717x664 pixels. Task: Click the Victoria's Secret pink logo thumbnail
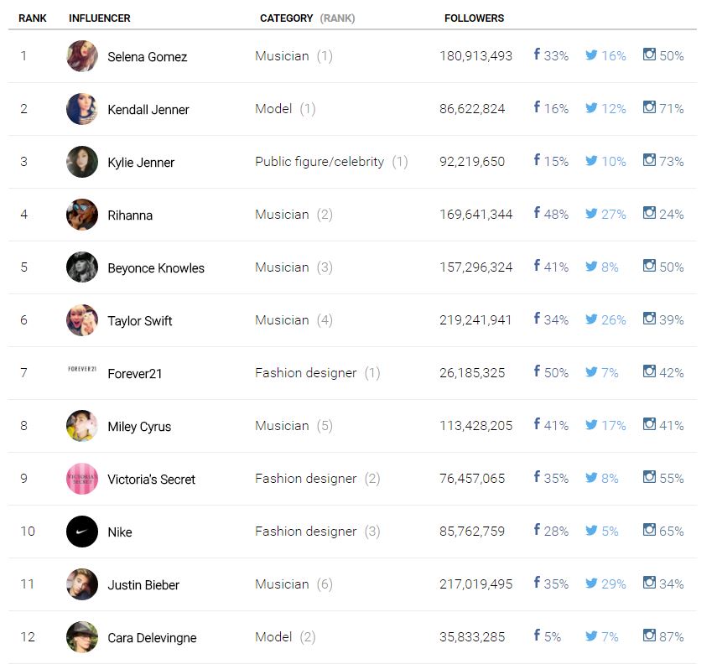click(x=82, y=479)
